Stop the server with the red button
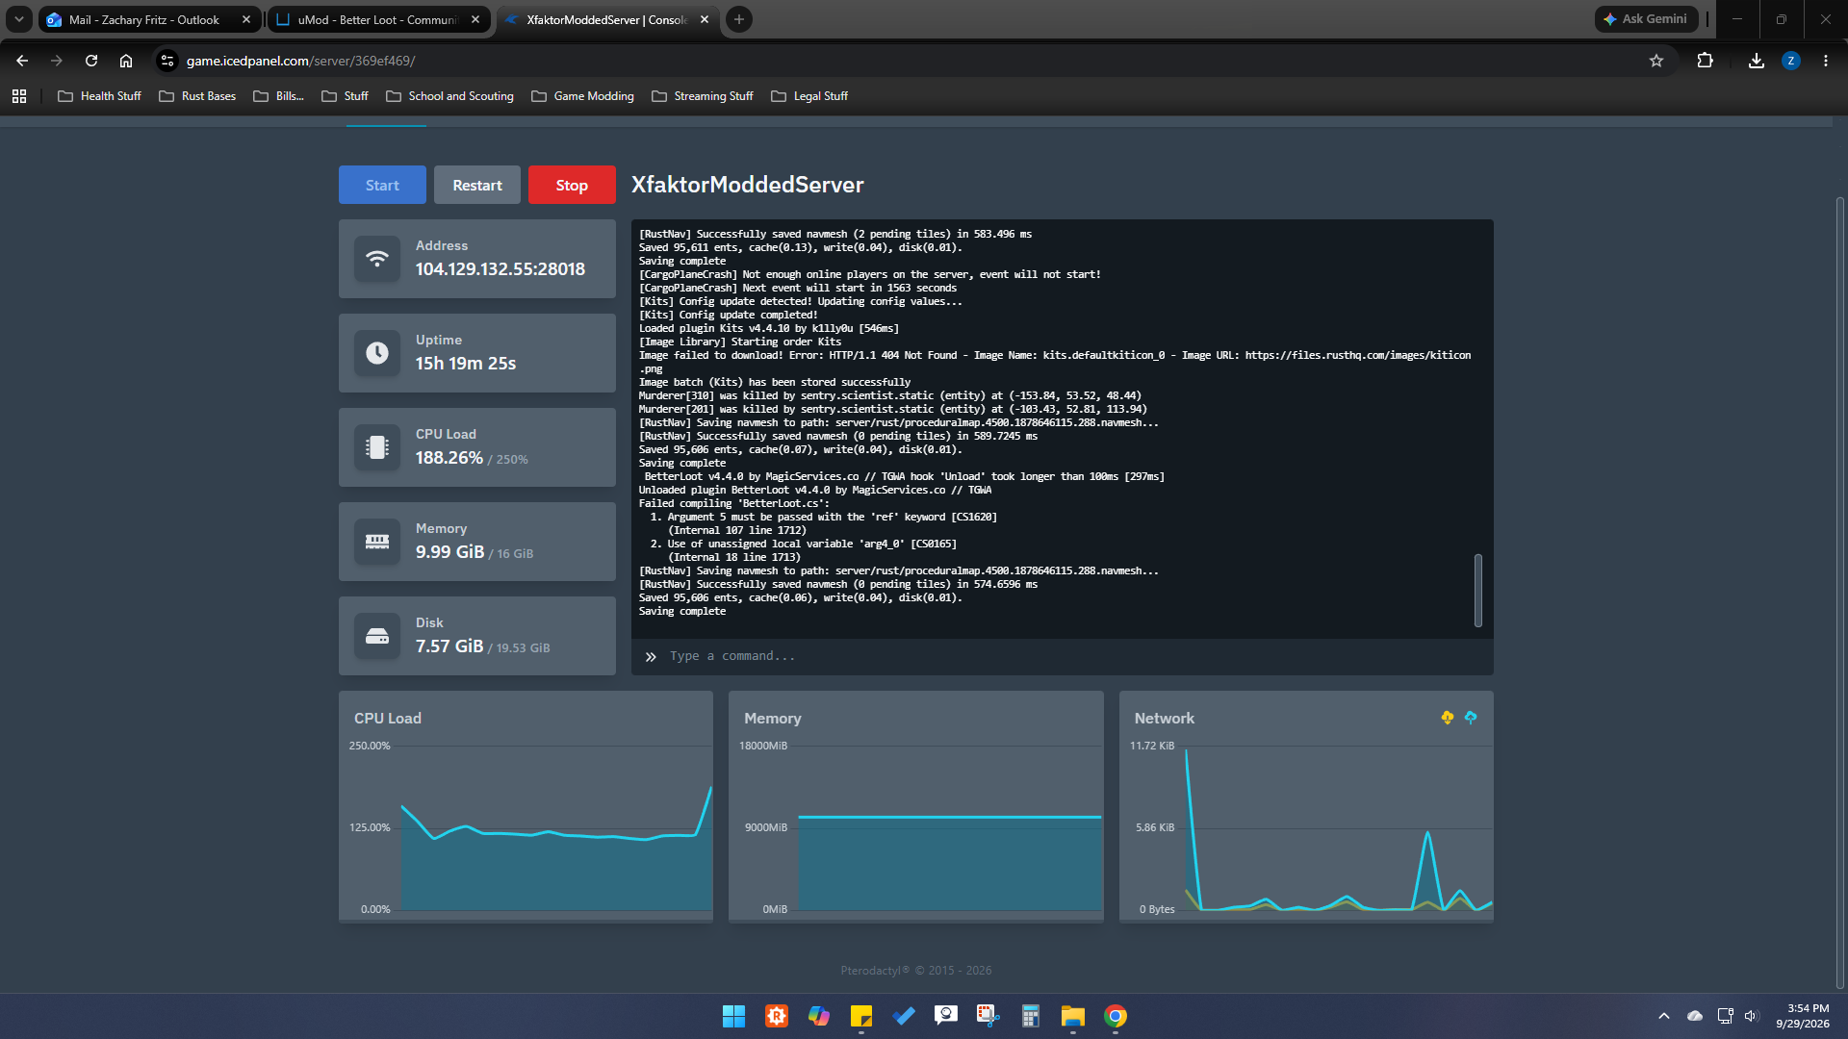 pyautogui.click(x=572, y=185)
